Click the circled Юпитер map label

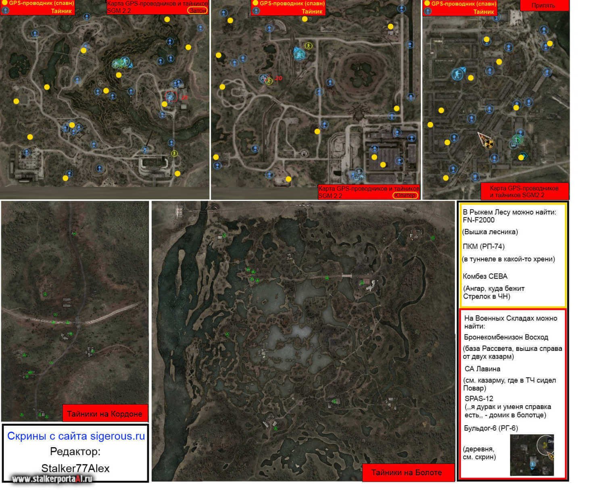(405, 195)
